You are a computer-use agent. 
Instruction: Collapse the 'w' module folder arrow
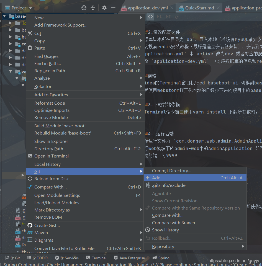pyautogui.click(x=10, y=71)
